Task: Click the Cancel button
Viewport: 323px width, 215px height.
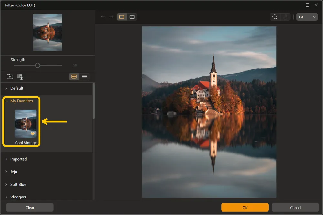Action: click(x=296, y=208)
